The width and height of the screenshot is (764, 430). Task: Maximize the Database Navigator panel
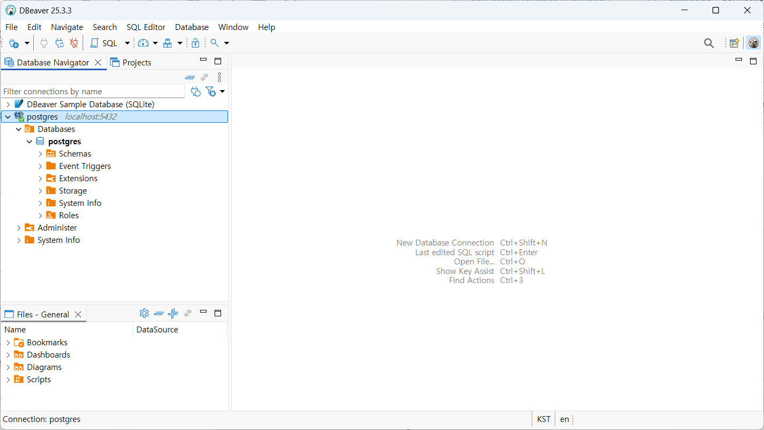(218, 61)
